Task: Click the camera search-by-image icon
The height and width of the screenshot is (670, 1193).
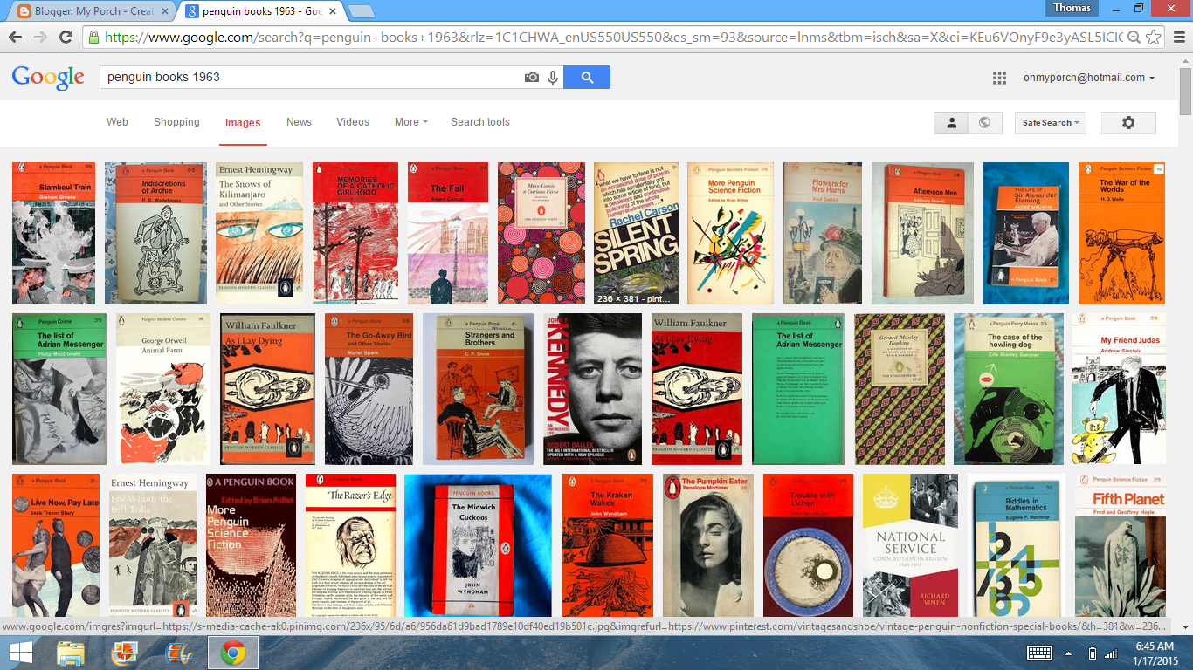Action: 531,78
